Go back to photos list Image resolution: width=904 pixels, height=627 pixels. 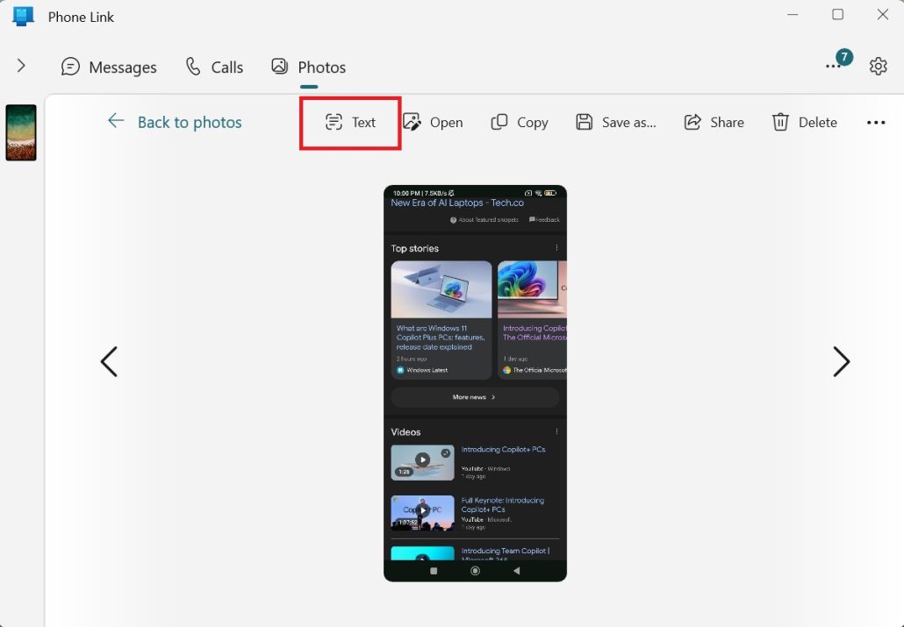click(x=175, y=122)
